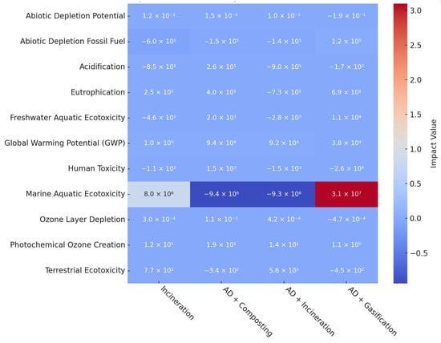Click the AD + Incineration axis label
Screen dimensions: 441x343
click(310, 311)
